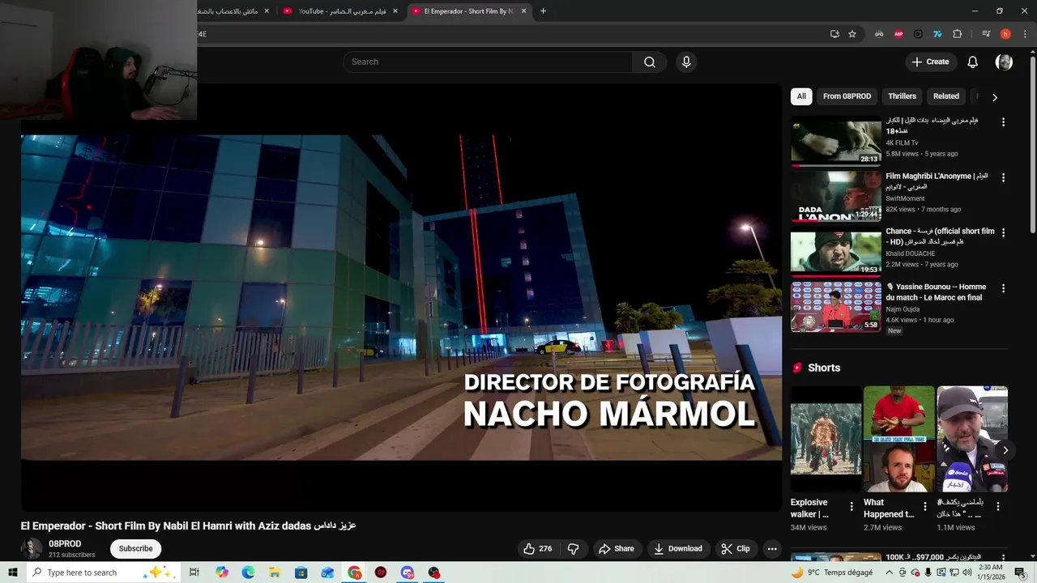
Task: Click into the YouTube search field
Action: click(x=488, y=62)
